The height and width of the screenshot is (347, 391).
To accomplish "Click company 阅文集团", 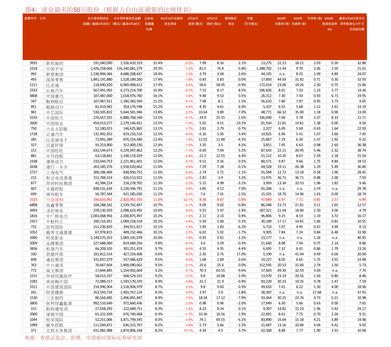I will click(x=55, y=271).
